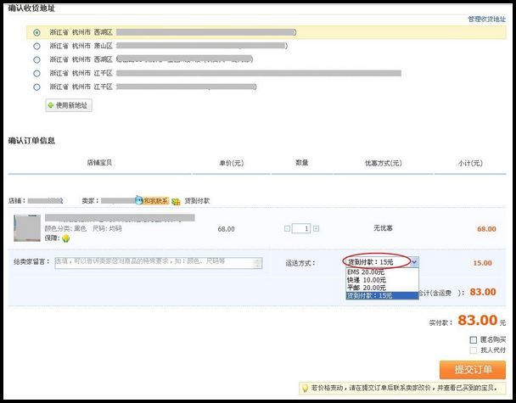
Task: Open the 运送方式 shipping dropdown arrow
Action: tap(414, 263)
